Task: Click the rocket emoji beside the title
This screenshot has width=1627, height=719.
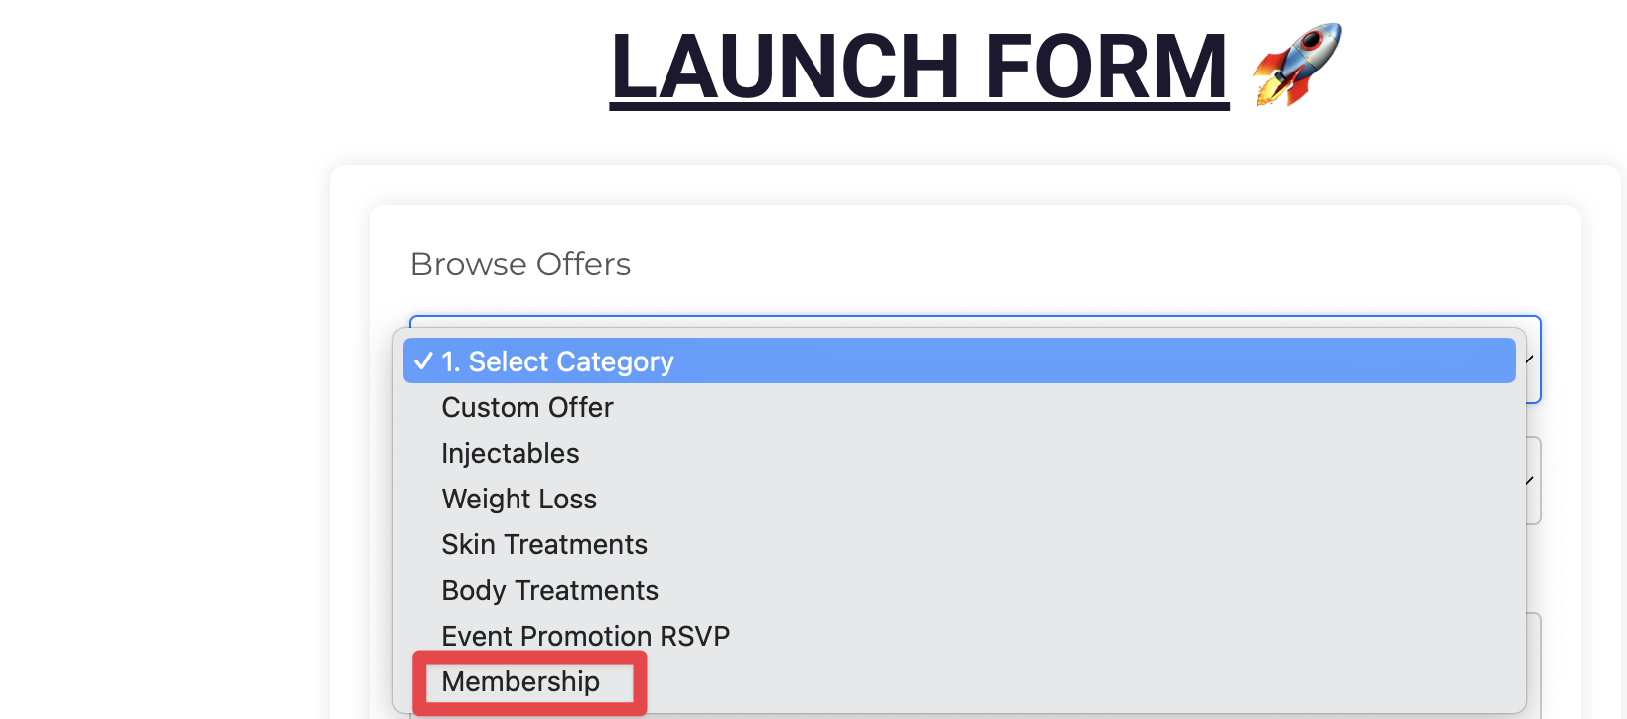Action: 1297,66
